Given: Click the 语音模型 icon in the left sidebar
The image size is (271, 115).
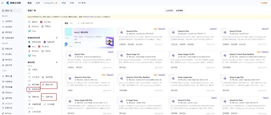Looking at the screenshot, I should point(3,27).
